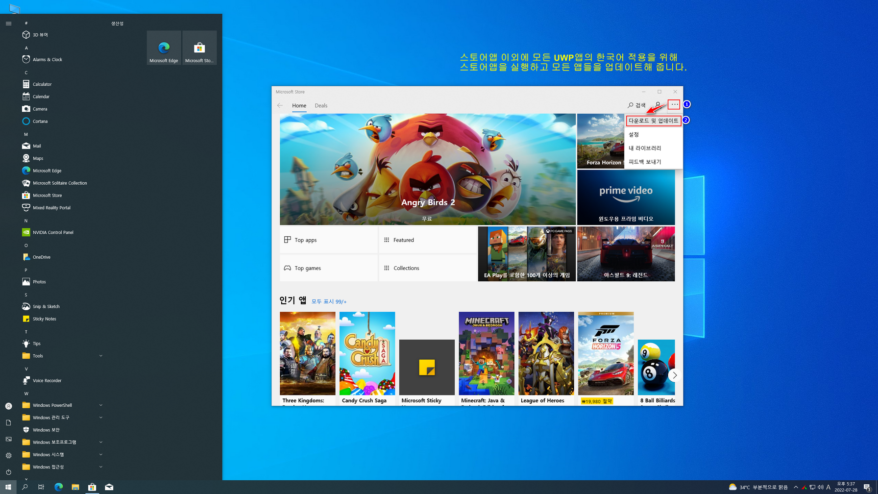Select 내 라이브러리 menu item

(x=654, y=148)
